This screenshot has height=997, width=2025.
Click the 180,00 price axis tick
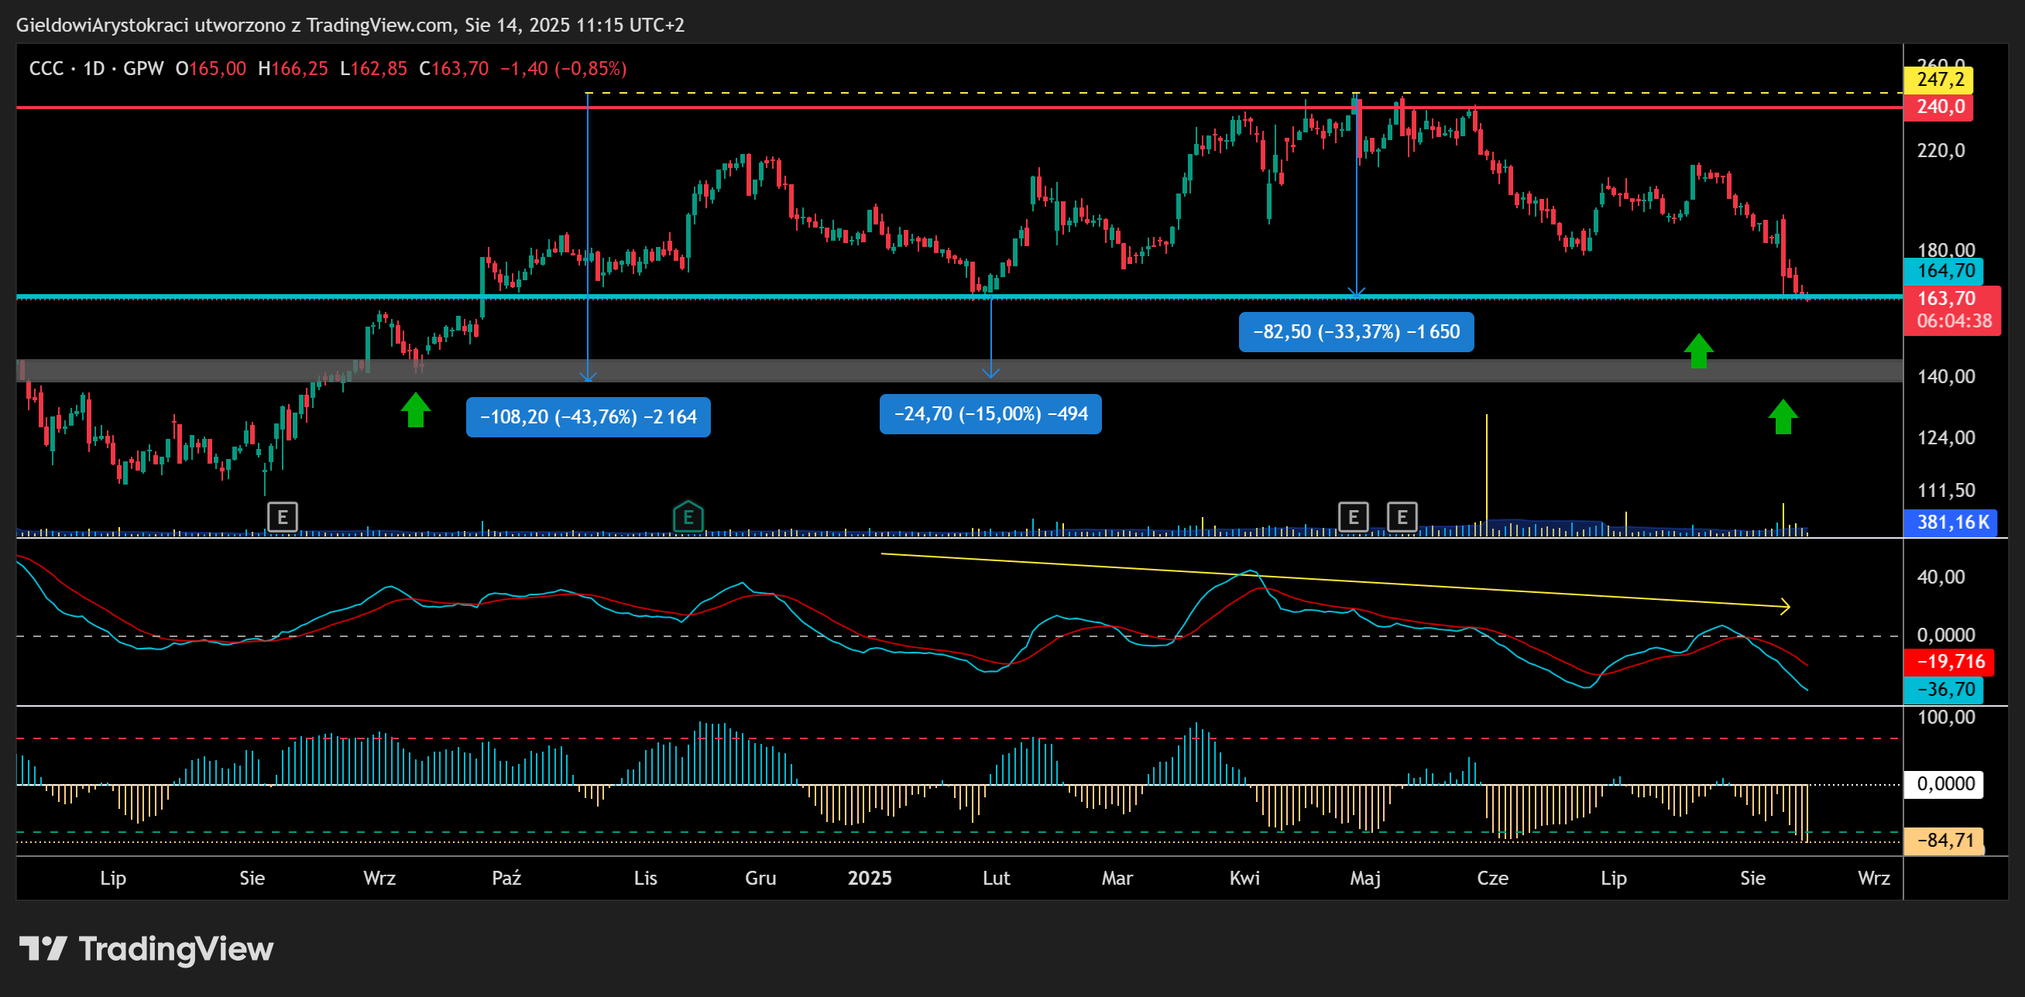point(1945,250)
